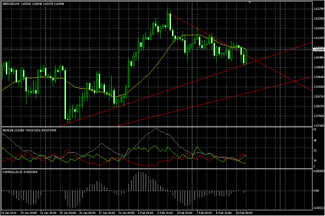Click the 1.58270 price scale label
Image resolution: width=325 pixels, height=216 pixels.
[319, 106]
